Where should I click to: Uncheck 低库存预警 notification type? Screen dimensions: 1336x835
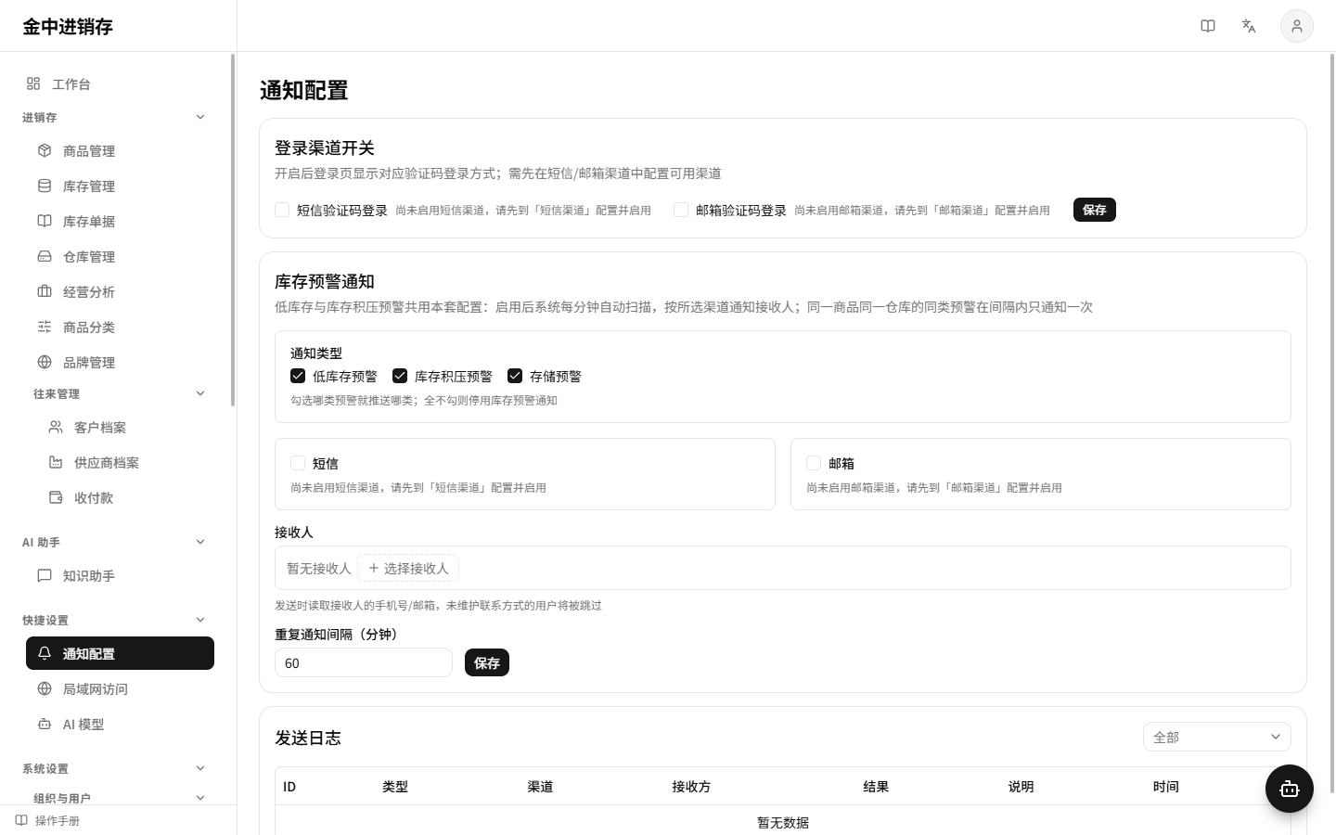298,376
